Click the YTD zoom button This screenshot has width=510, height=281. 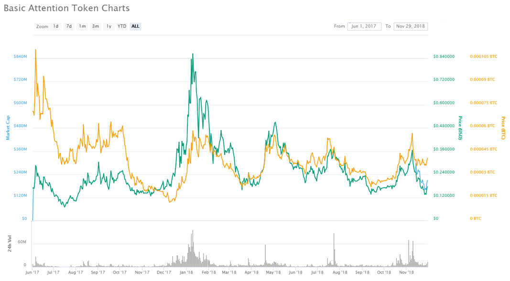click(122, 26)
